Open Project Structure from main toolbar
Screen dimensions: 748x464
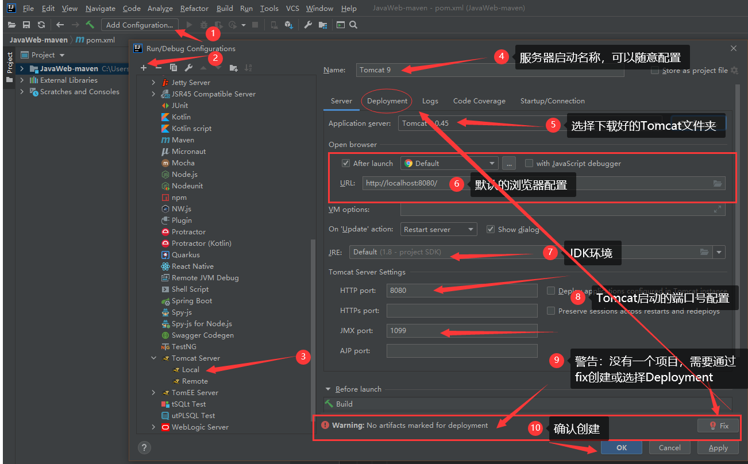pyautogui.click(x=323, y=25)
